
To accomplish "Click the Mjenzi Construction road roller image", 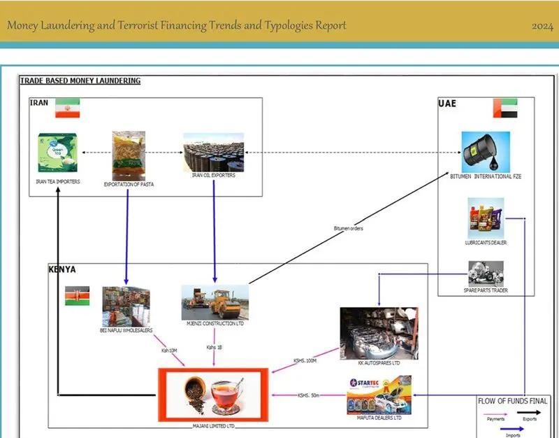I will (x=215, y=302).
